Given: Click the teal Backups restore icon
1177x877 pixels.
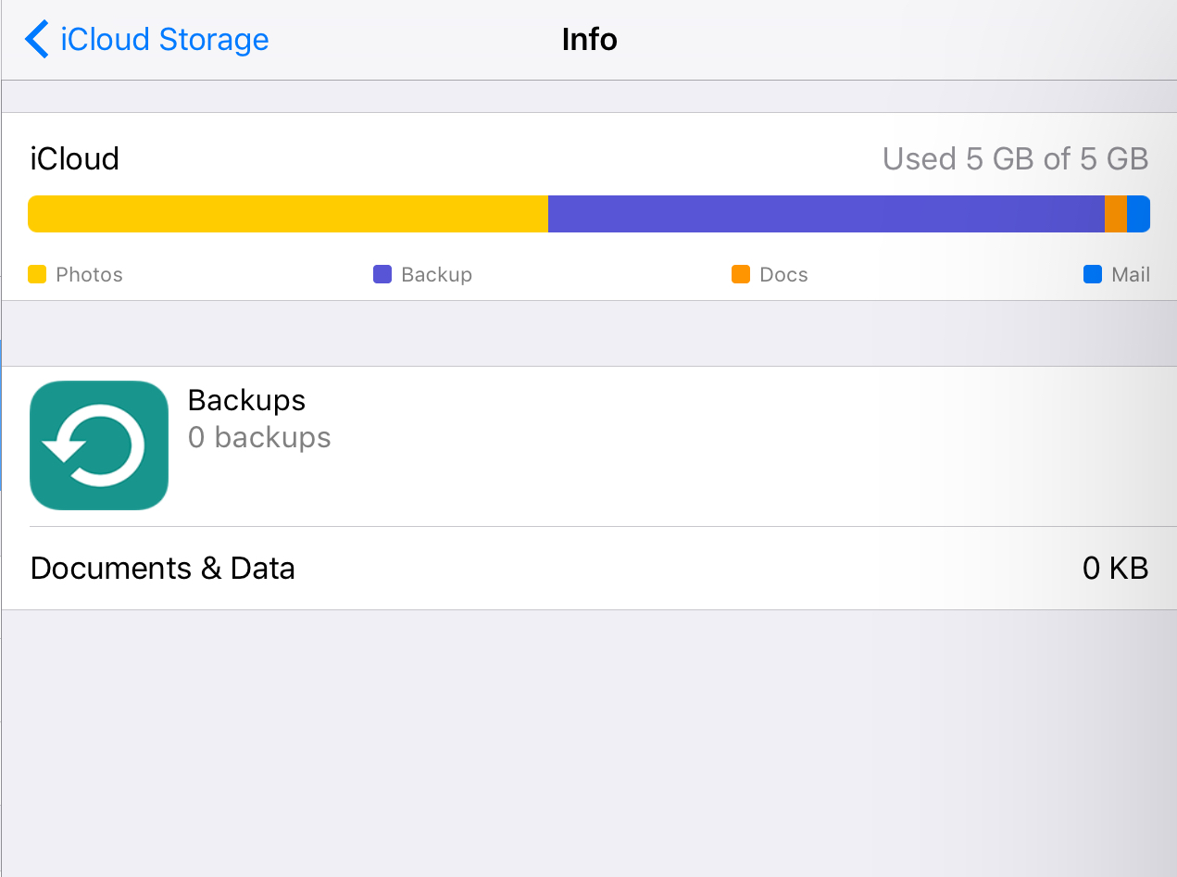Looking at the screenshot, I should coord(99,445).
